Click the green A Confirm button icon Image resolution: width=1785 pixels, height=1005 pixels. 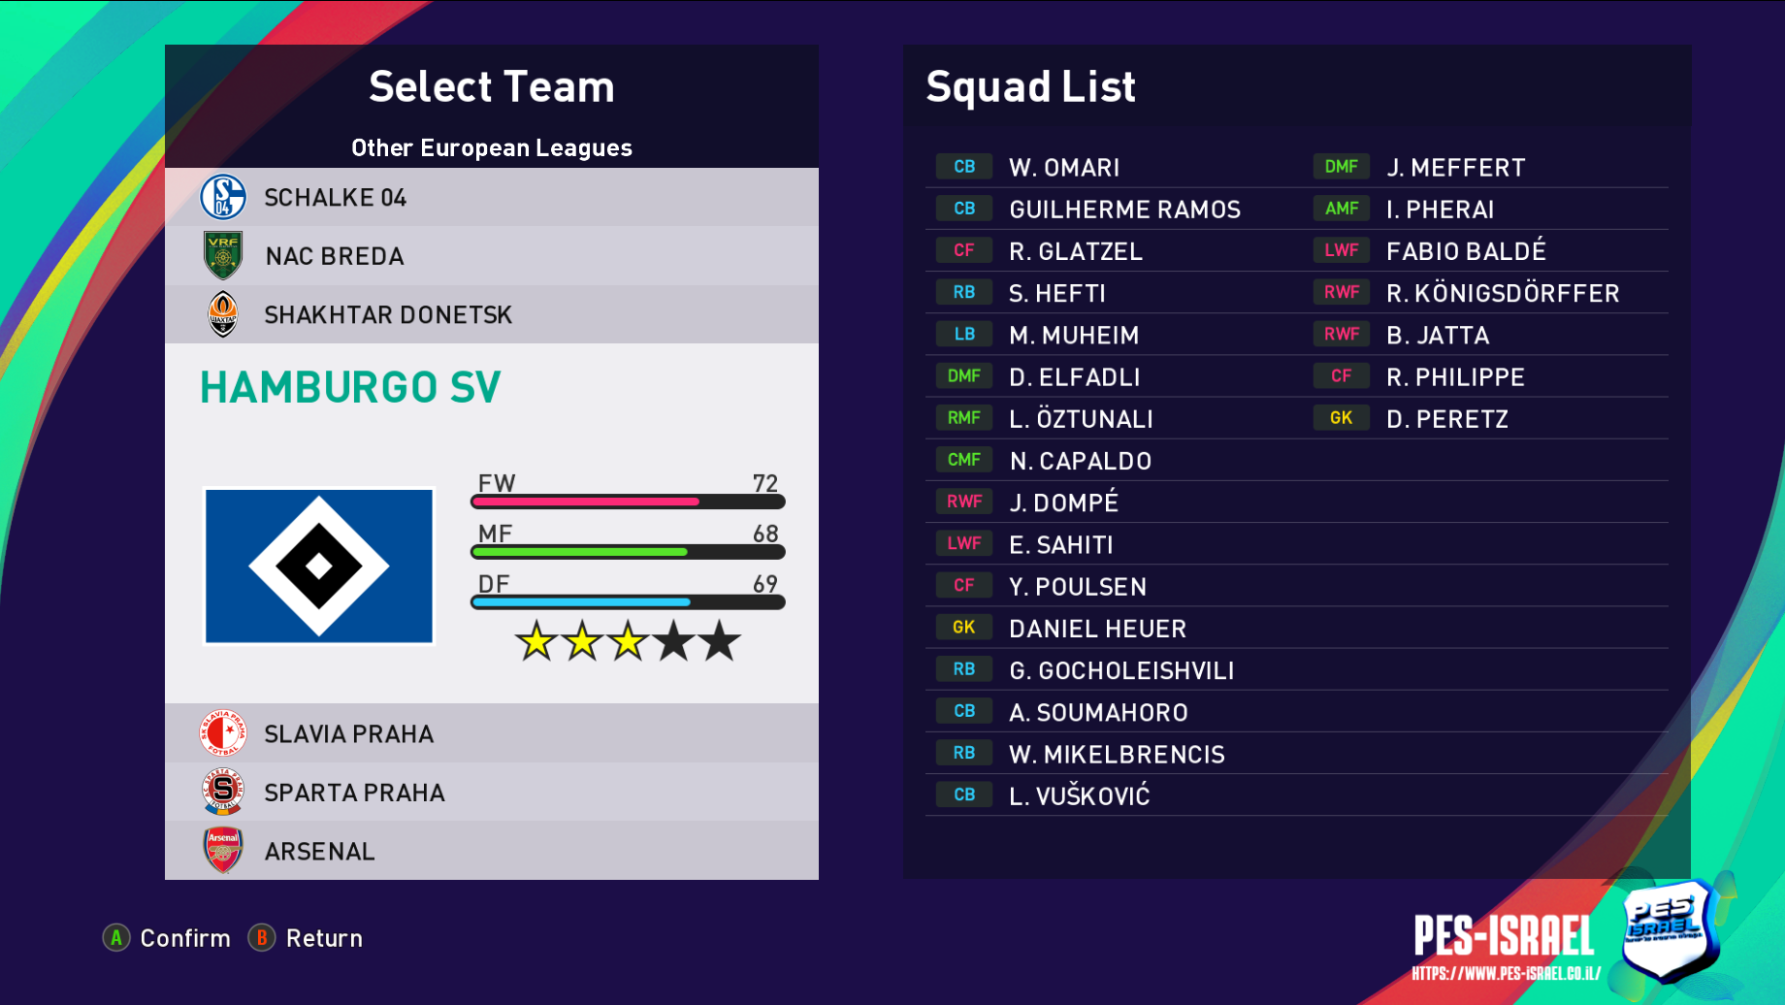pyautogui.click(x=116, y=938)
